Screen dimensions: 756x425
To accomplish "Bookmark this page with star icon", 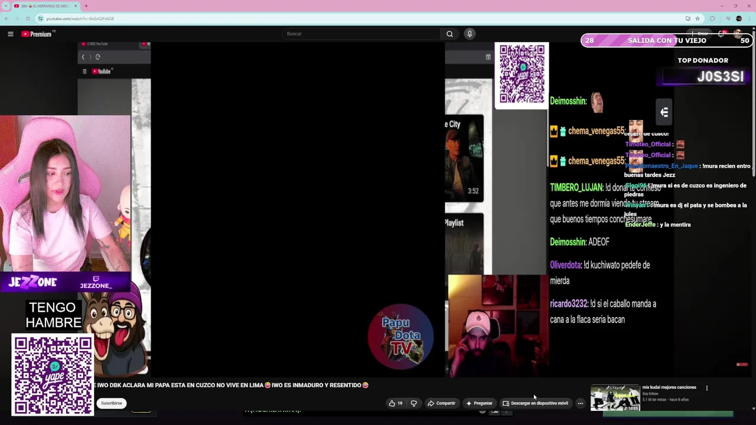I will [698, 18].
